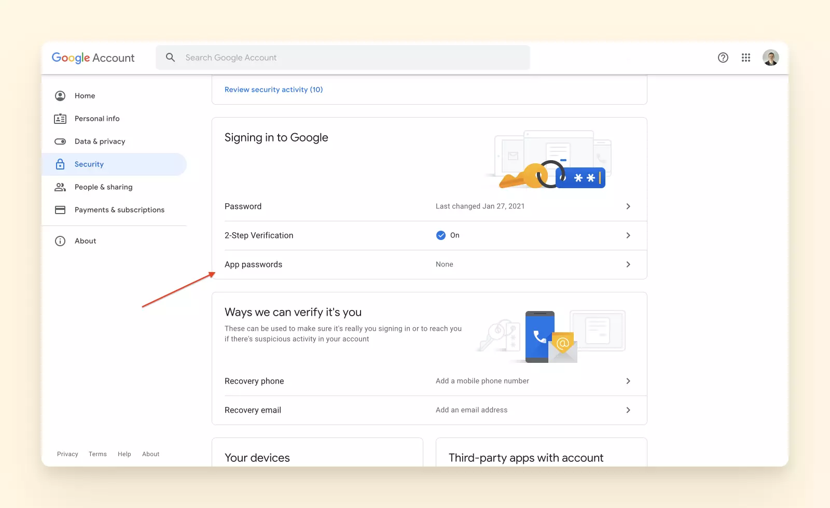The height and width of the screenshot is (508, 830).
Task: Click the Terms footer link
Action: [x=98, y=454]
